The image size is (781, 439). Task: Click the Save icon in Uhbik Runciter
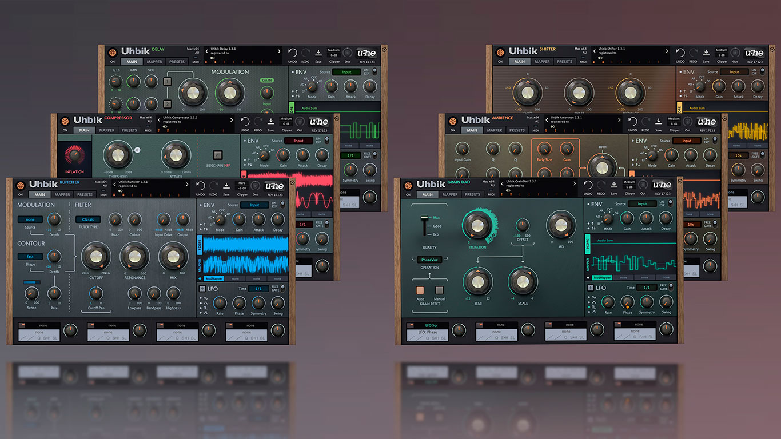pyautogui.click(x=226, y=185)
